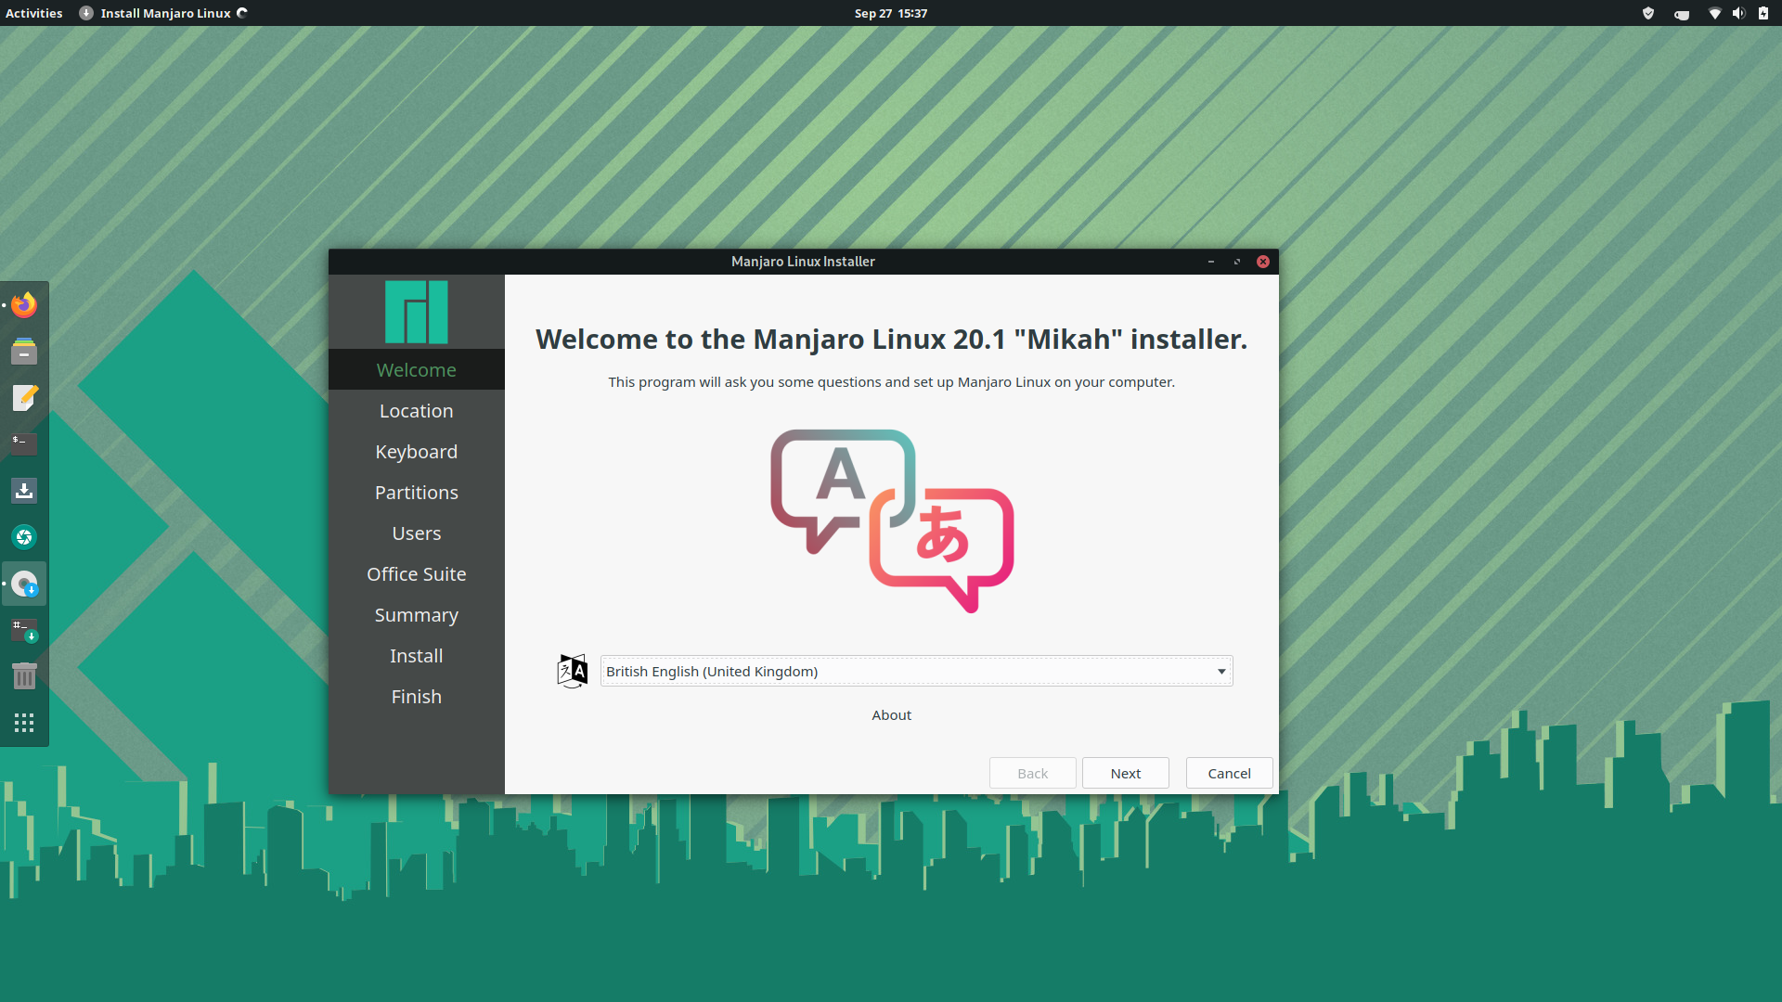Click the tray icon right of the shield
This screenshot has height=1002, width=1782.
[x=1681, y=14]
